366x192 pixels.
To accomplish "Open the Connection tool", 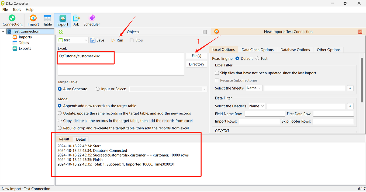I will coord(12,20).
